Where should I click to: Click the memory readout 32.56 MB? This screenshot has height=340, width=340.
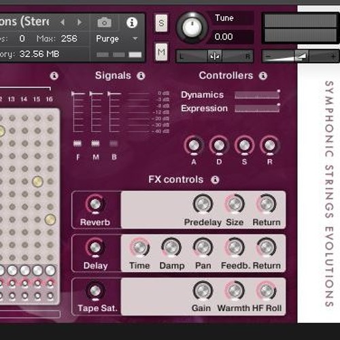(39, 54)
